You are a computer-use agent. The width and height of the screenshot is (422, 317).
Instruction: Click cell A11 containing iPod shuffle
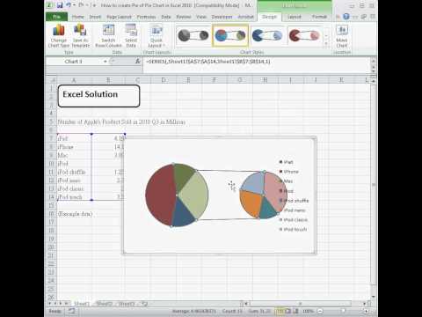74,172
